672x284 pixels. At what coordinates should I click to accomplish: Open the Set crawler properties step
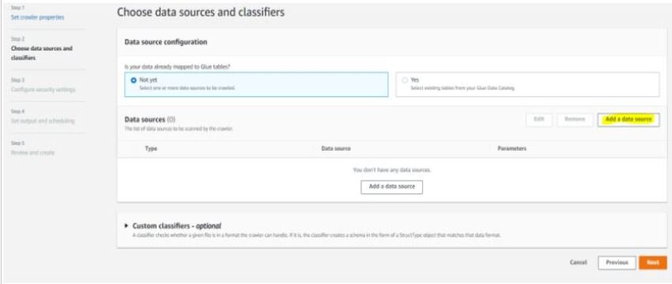[38, 17]
